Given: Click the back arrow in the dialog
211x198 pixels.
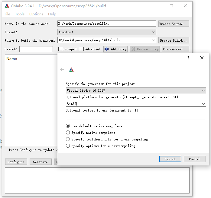Looking at the screenshot, I should (62, 69).
